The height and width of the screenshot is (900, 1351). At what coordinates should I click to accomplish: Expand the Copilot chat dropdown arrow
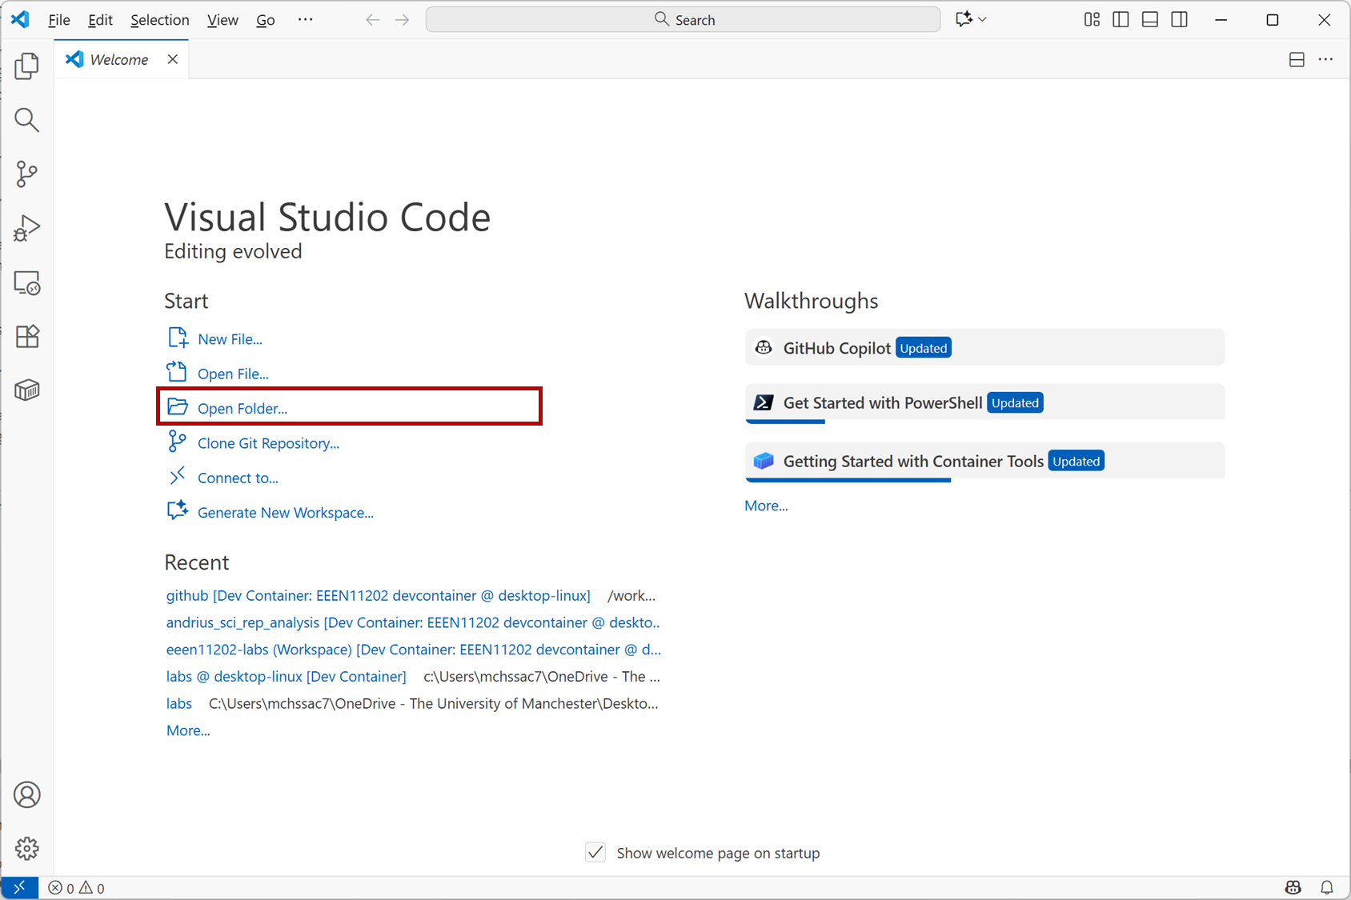(x=983, y=19)
